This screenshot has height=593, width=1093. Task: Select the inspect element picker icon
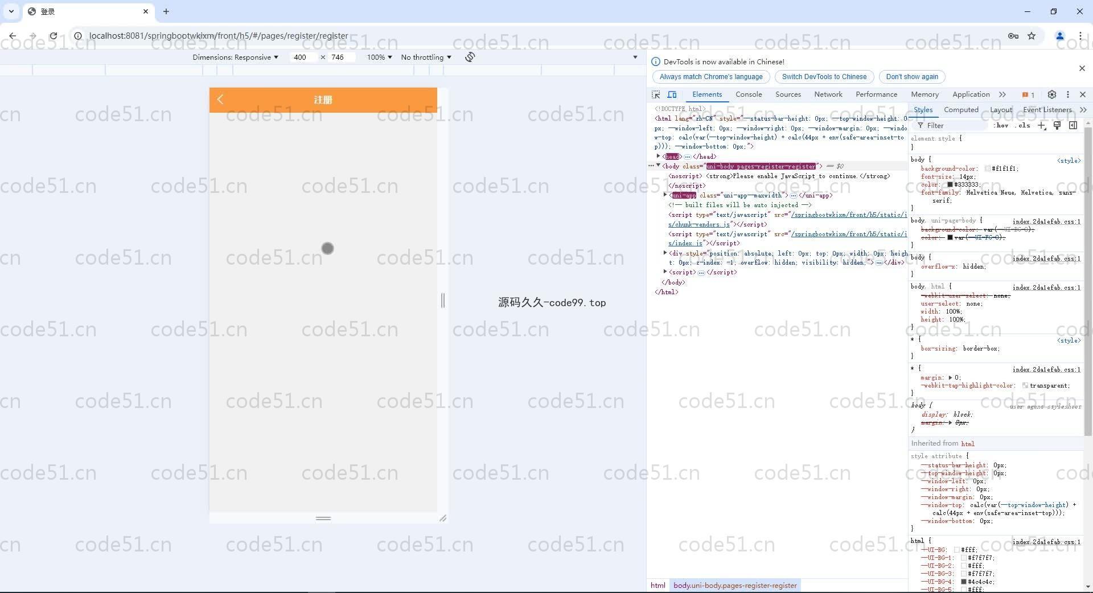(656, 94)
